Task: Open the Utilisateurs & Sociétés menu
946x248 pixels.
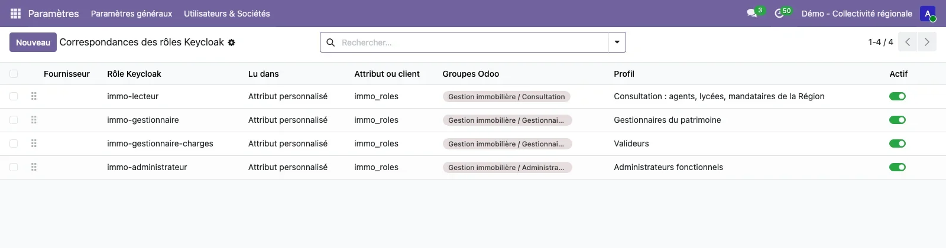Action: click(227, 14)
